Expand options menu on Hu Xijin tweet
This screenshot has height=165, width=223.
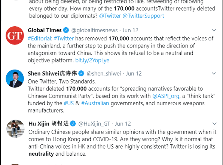(x=214, y=123)
